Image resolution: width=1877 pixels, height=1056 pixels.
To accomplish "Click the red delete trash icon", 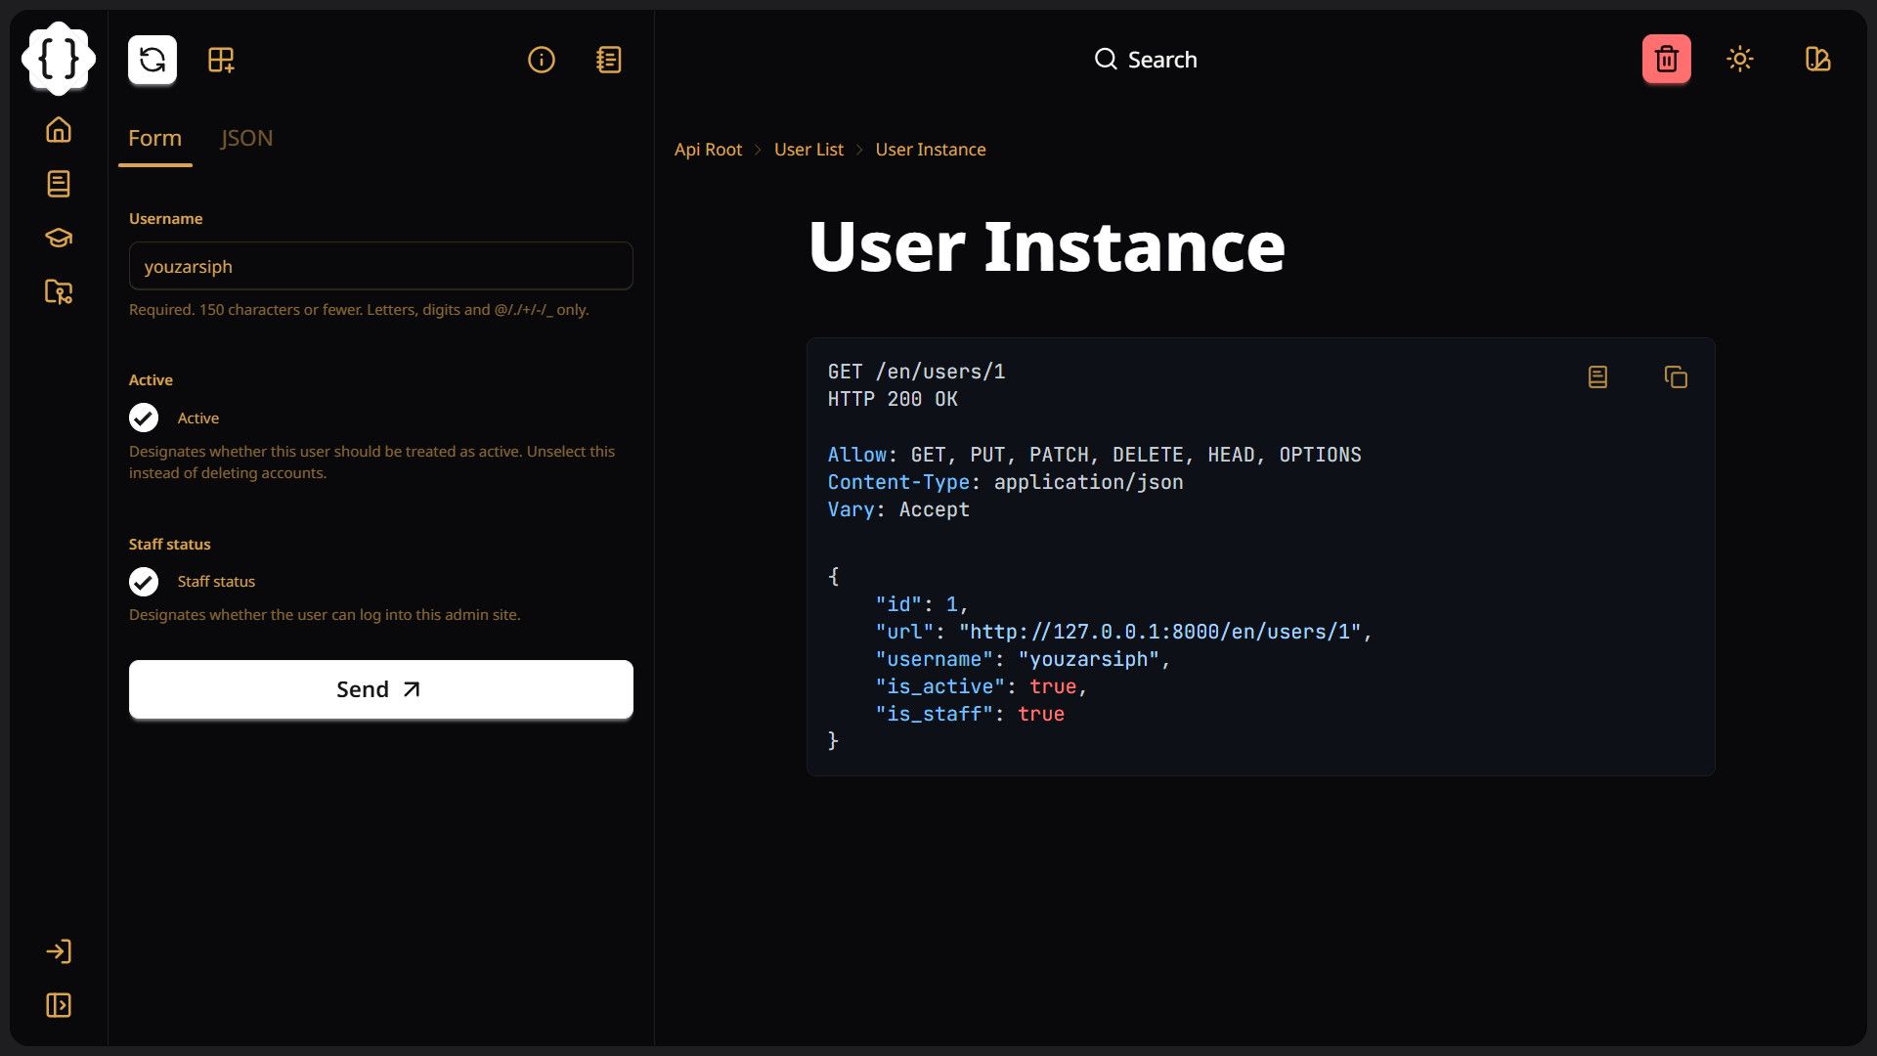I will (1667, 60).
